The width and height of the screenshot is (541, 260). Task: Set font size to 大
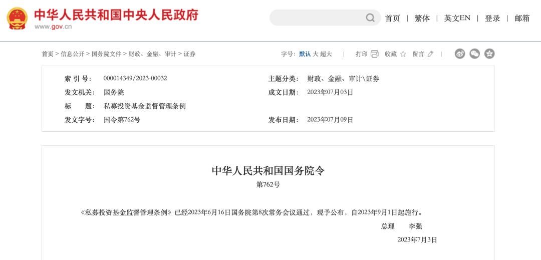(x=315, y=54)
